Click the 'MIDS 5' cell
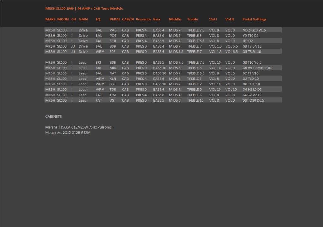 tap(175, 100)
